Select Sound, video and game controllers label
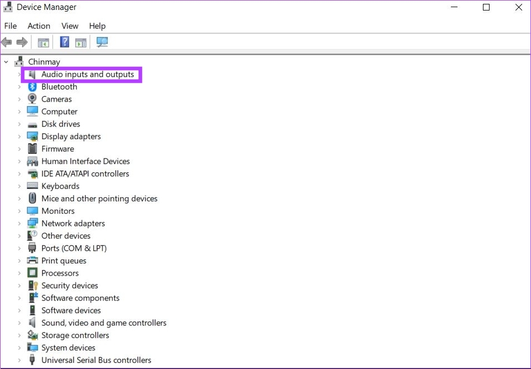The image size is (531, 369). [x=104, y=323]
